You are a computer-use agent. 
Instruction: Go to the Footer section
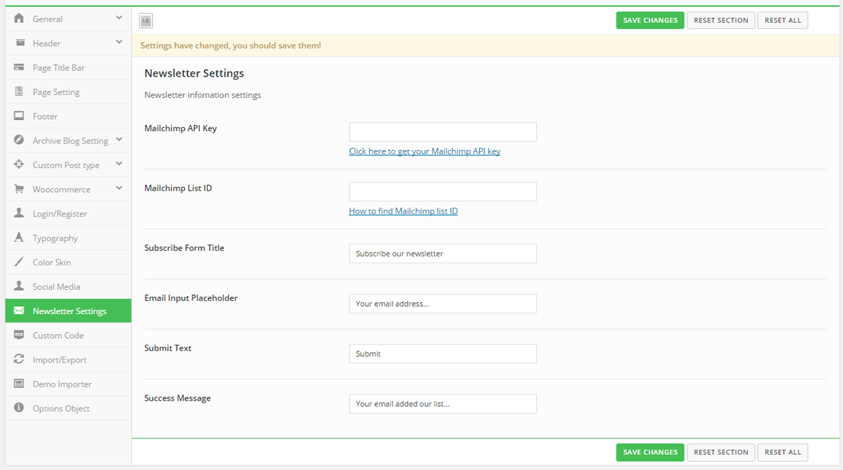68,116
